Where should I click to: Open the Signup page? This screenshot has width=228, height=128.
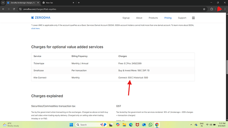pos(126,18)
